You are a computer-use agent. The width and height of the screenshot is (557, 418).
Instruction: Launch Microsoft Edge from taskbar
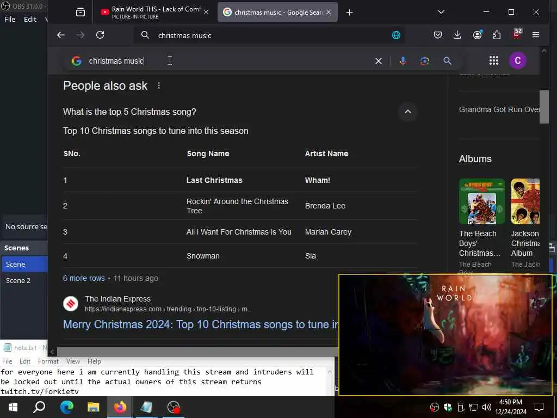point(66,407)
